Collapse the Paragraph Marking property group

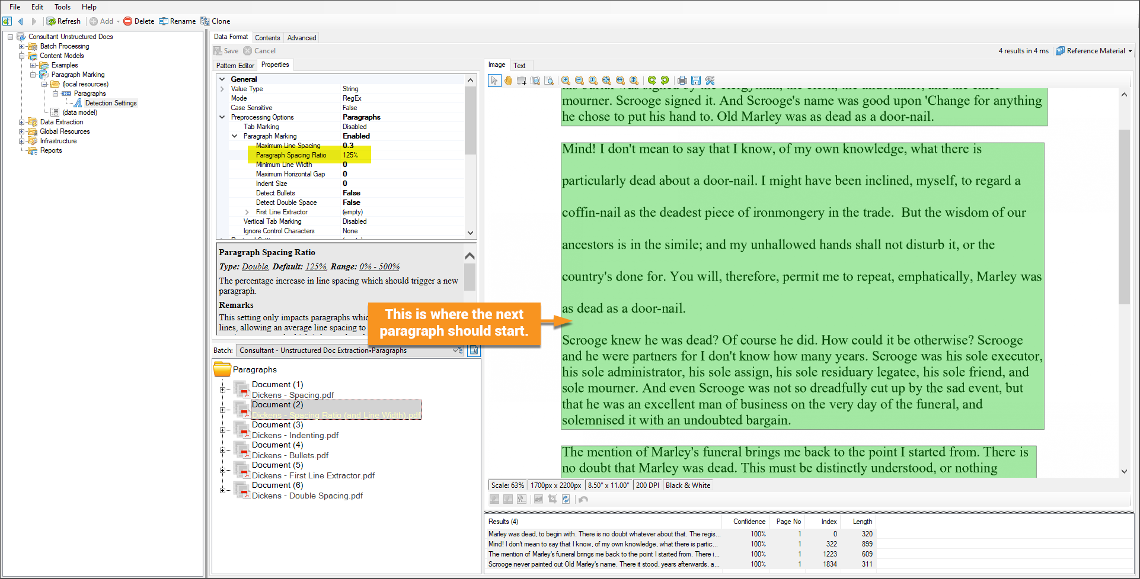(x=235, y=136)
